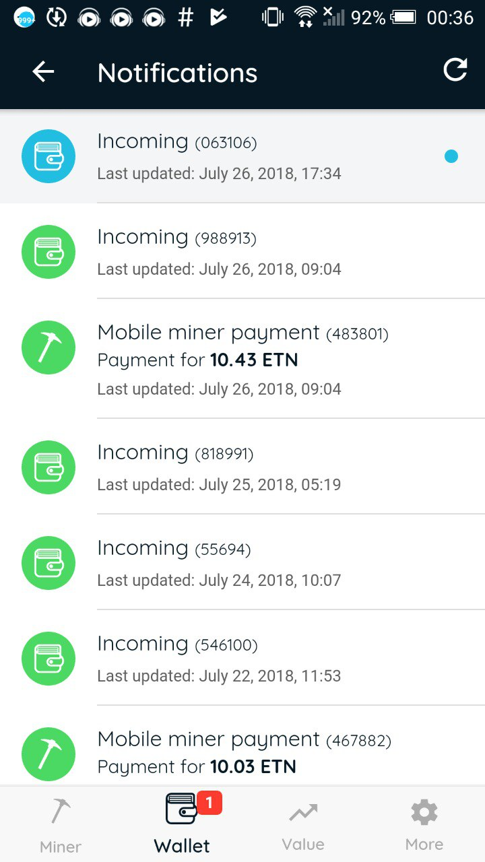Open Incoming notification dated July 25, 05:19
The height and width of the screenshot is (862, 485).
256,467
